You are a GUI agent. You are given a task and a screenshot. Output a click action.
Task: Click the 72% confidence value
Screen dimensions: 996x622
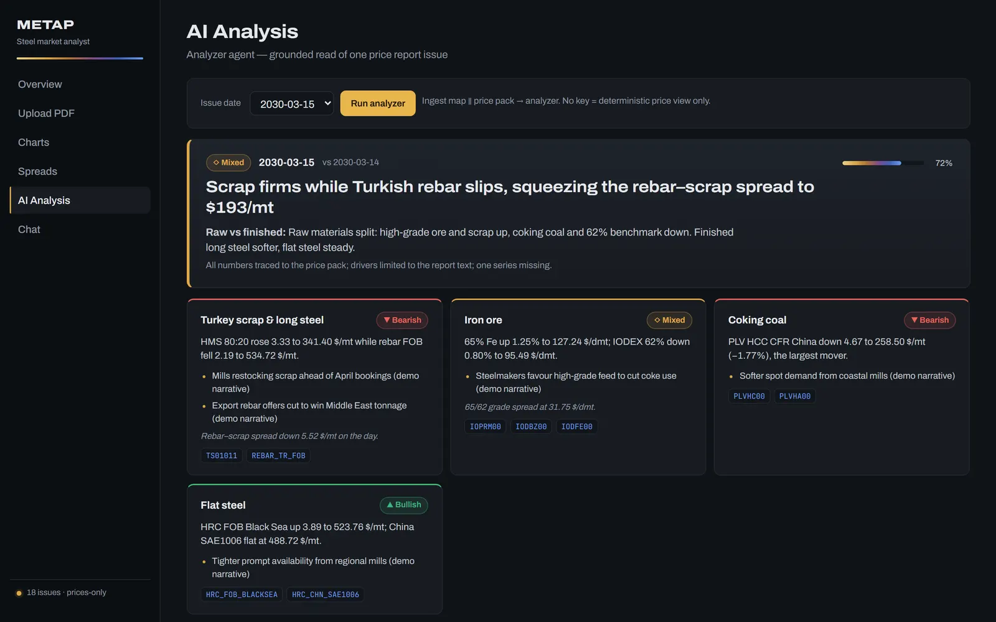tap(944, 163)
